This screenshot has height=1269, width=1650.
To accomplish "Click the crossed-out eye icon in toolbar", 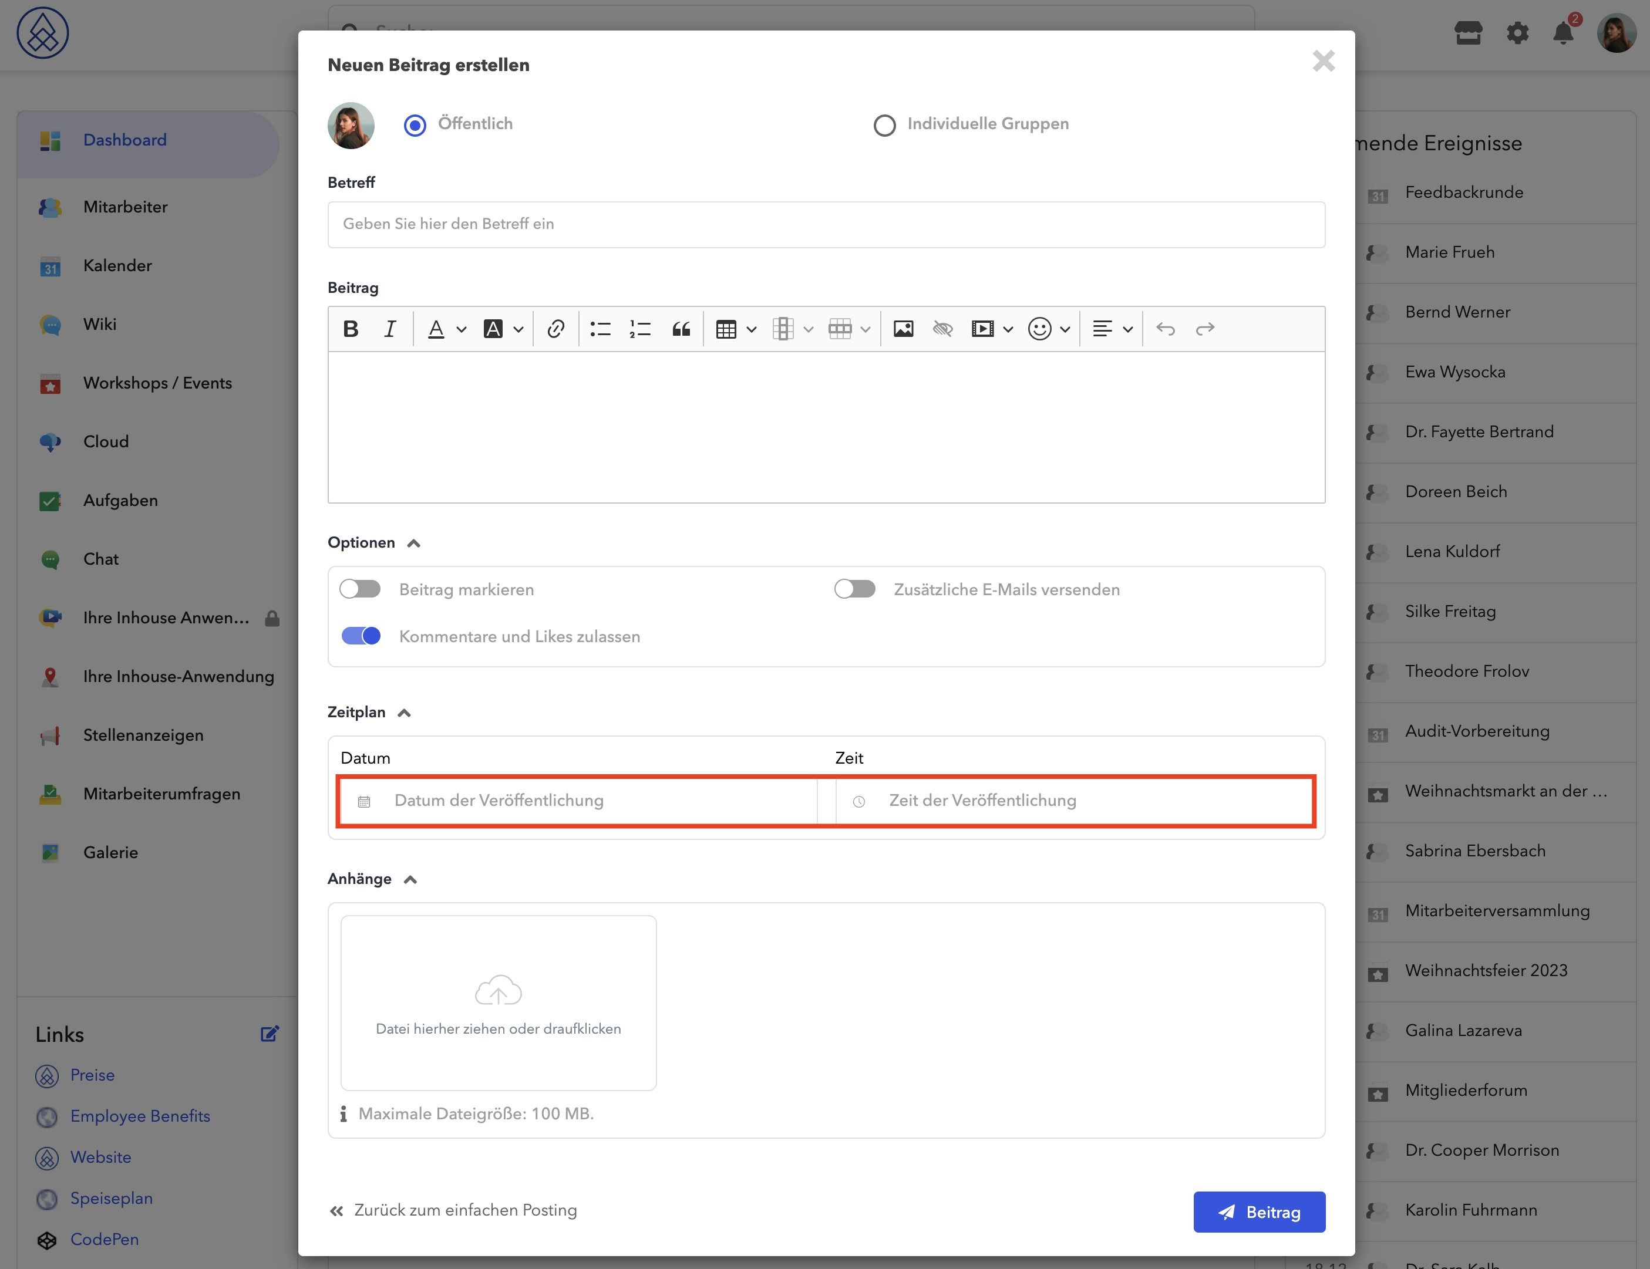I will pos(943,329).
